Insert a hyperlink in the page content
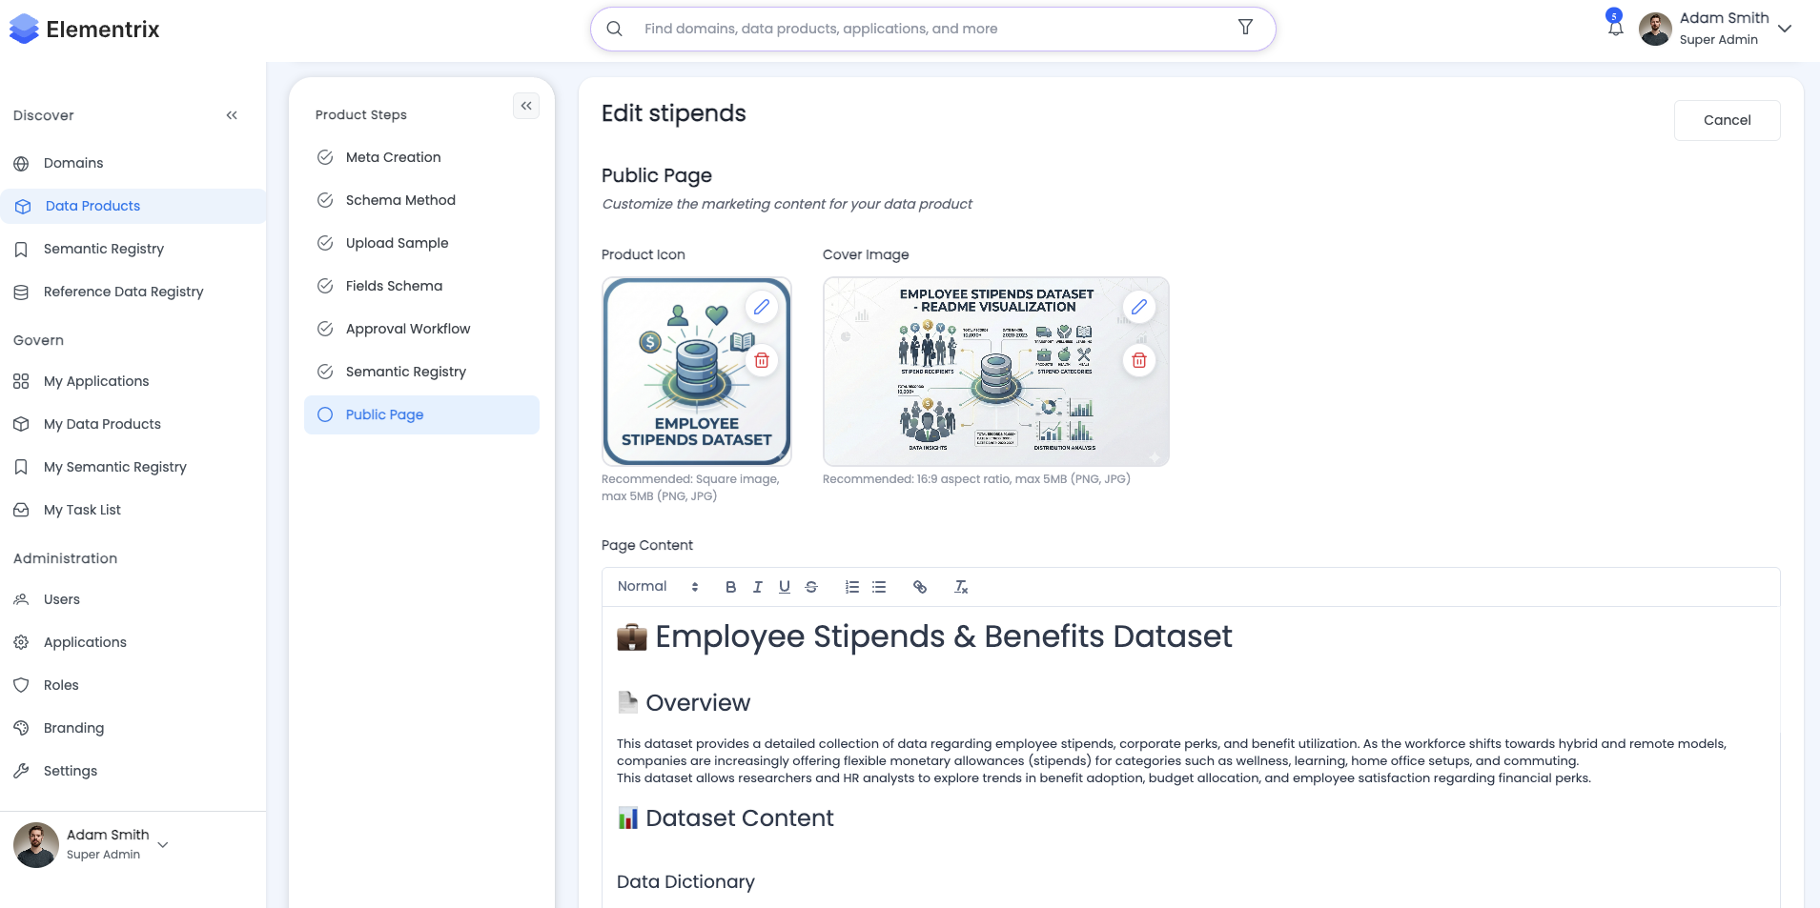1820x908 pixels. 920,587
